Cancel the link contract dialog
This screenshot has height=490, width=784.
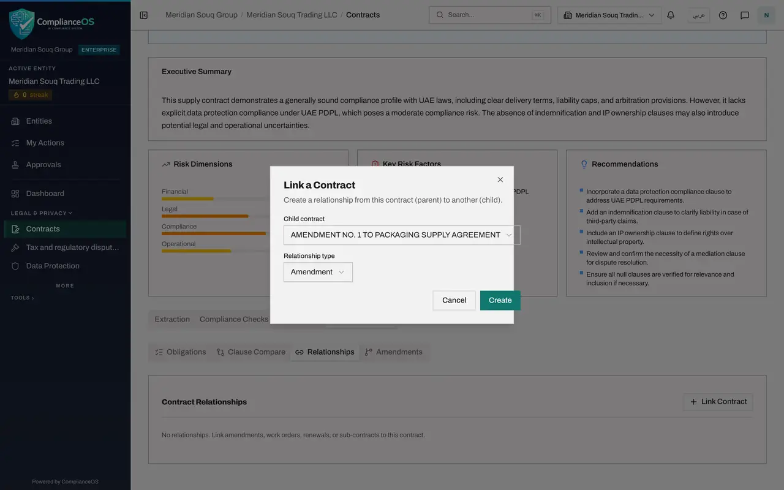(x=454, y=300)
